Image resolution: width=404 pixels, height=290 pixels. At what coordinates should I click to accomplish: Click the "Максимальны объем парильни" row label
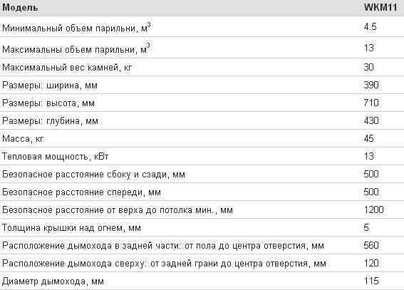76,49
